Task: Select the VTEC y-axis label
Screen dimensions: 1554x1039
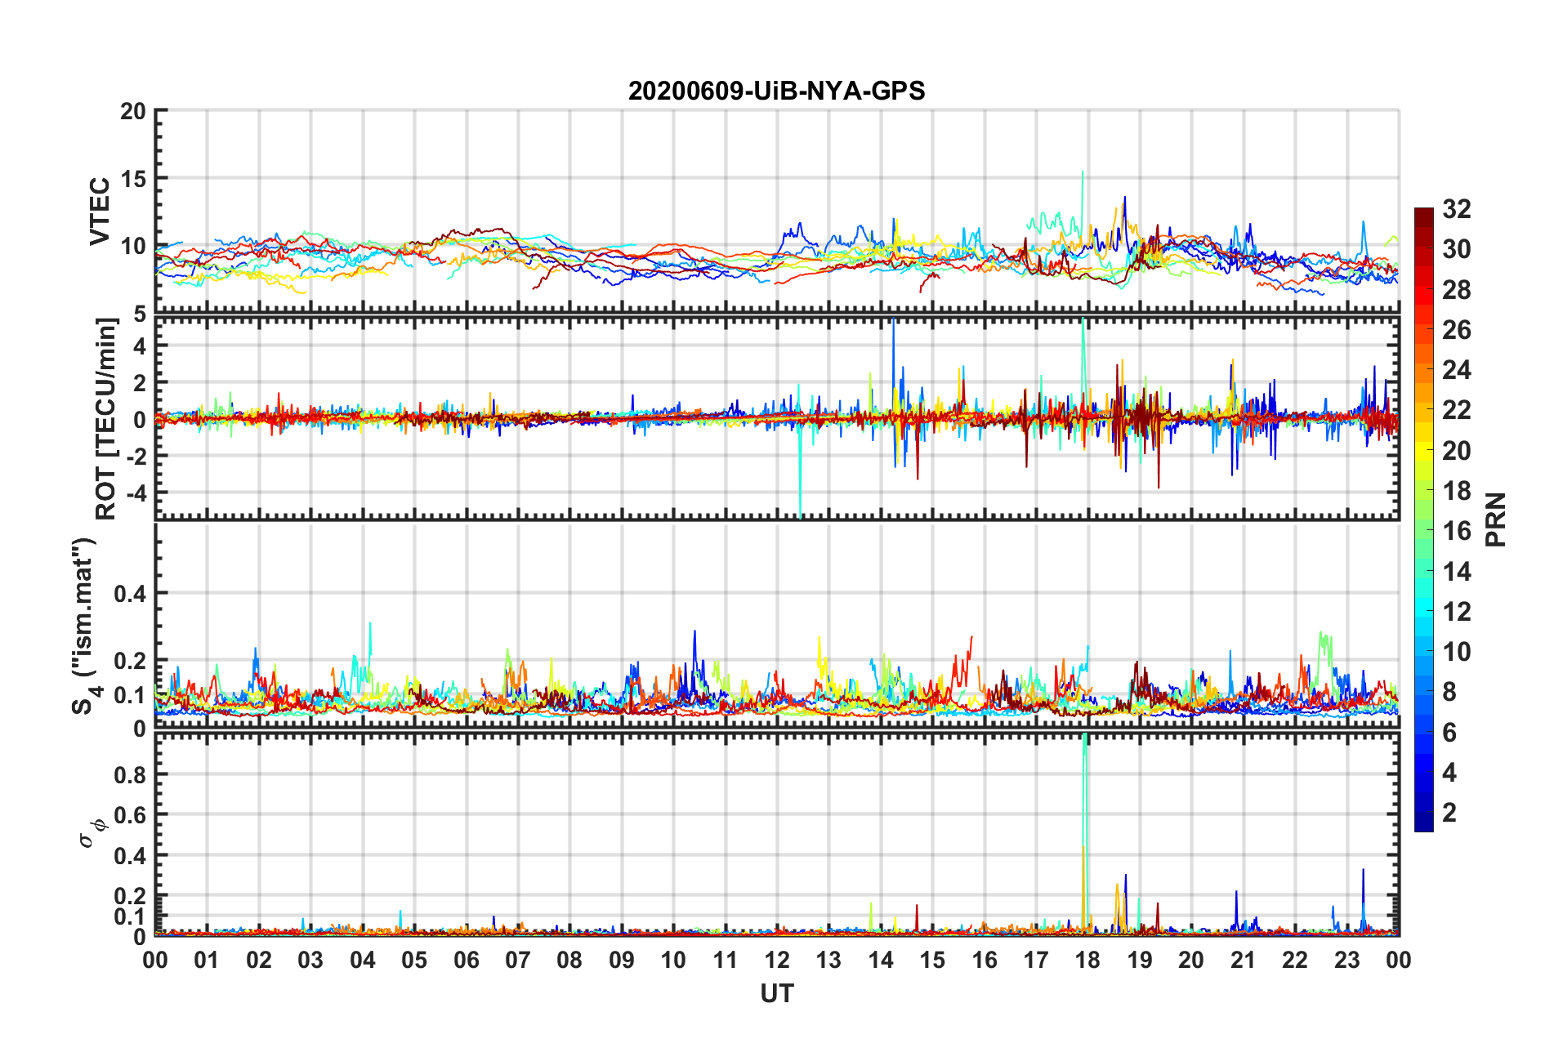Action: (100, 212)
